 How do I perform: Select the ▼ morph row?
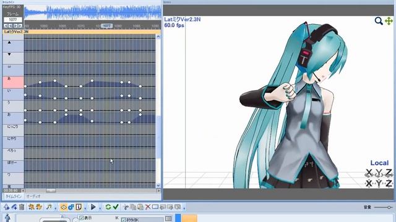pos(13,58)
